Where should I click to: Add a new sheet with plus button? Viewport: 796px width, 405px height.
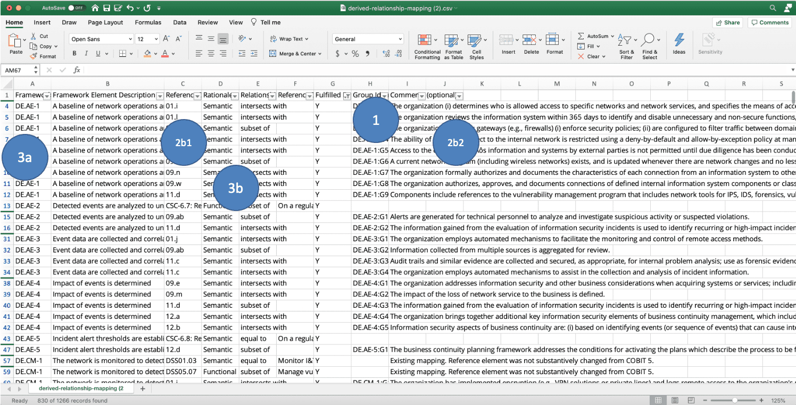[142, 389]
